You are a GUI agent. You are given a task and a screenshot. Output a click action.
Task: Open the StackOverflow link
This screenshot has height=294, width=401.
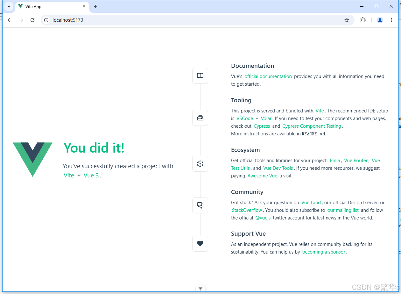click(247, 210)
